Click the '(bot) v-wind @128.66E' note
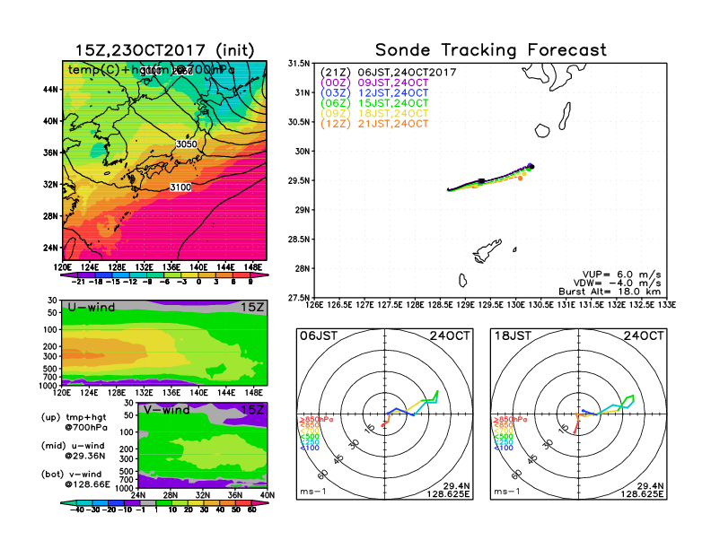 [x=75, y=479]
